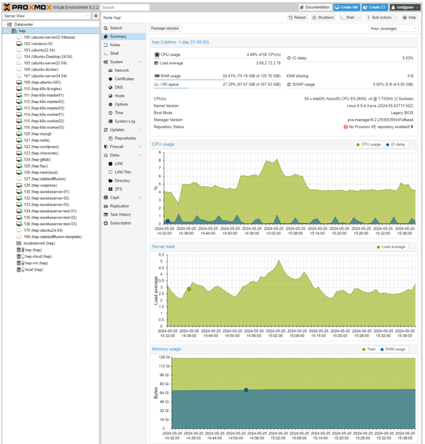
Task: Toggle Total series in Memory usage legend
Action: (x=369, y=349)
